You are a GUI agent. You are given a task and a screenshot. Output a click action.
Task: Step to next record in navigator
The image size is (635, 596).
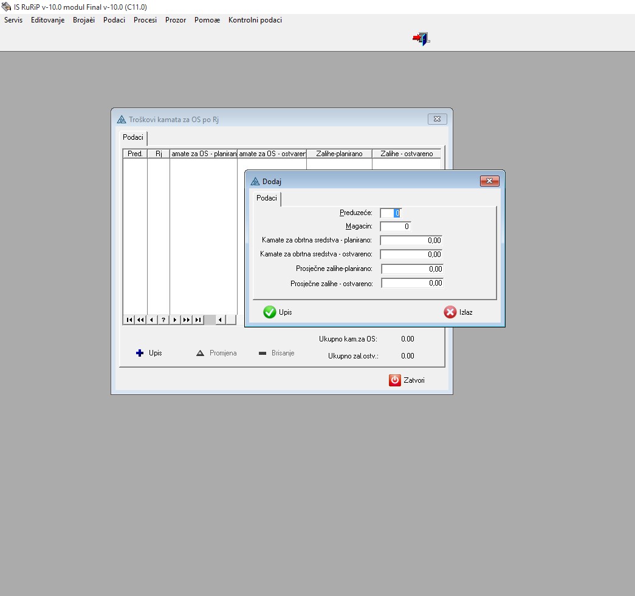(174, 320)
